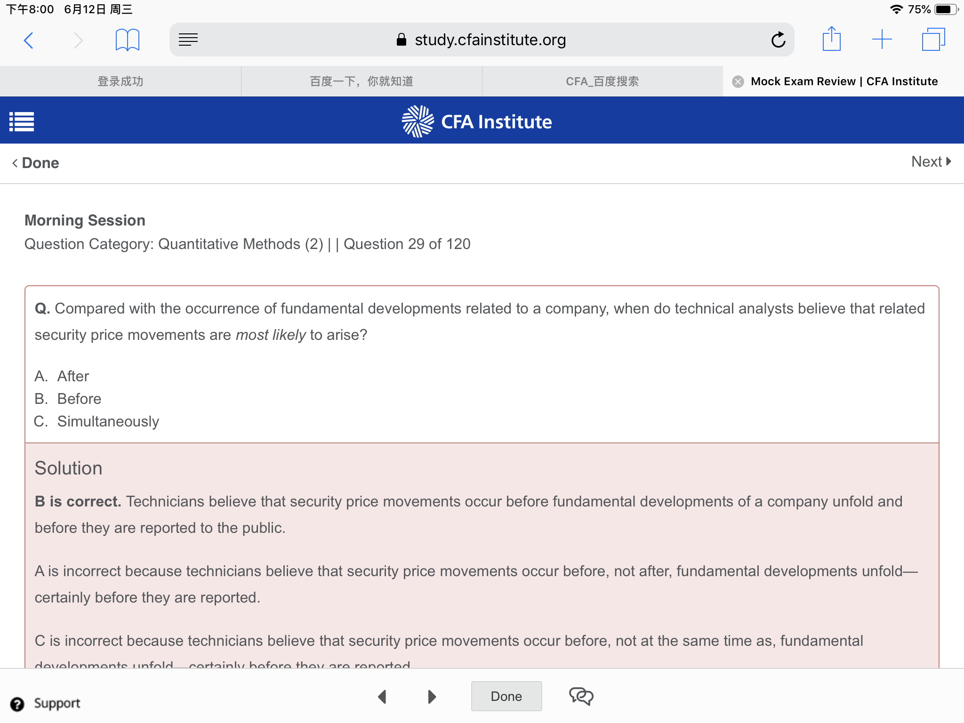Select answer choice C. Simultaneously

(x=96, y=421)
